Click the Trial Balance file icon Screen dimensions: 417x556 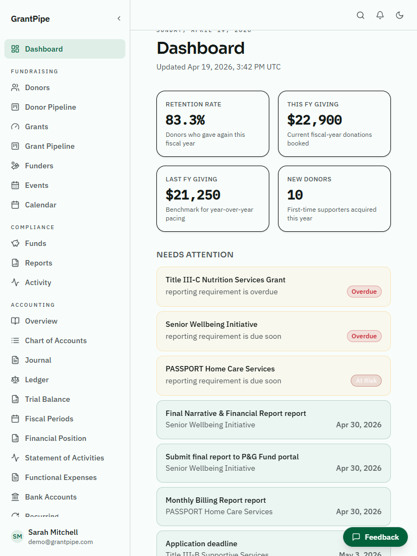15,399
